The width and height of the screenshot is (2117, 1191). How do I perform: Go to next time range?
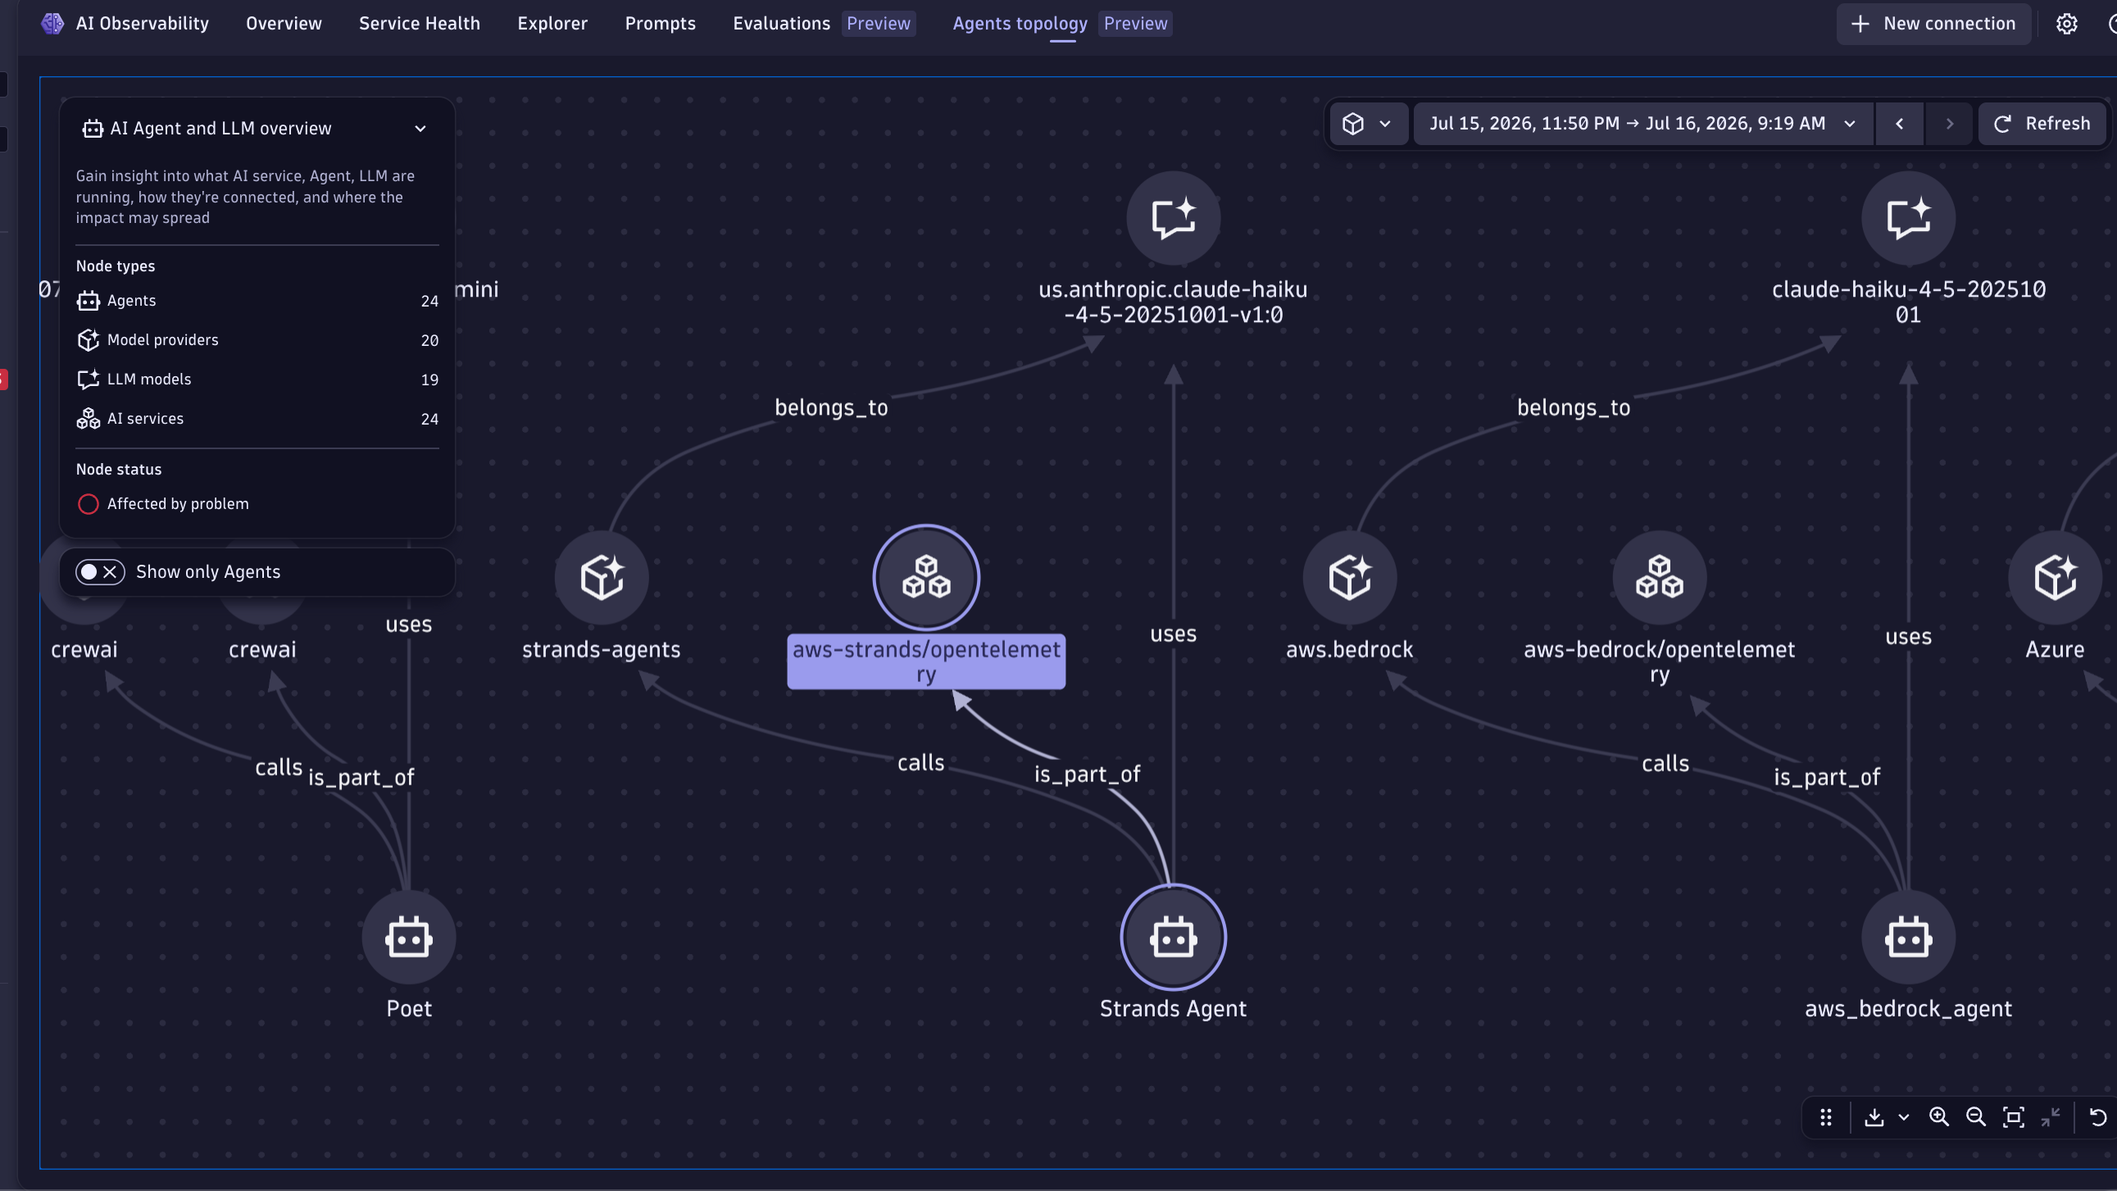point(1948,123)
